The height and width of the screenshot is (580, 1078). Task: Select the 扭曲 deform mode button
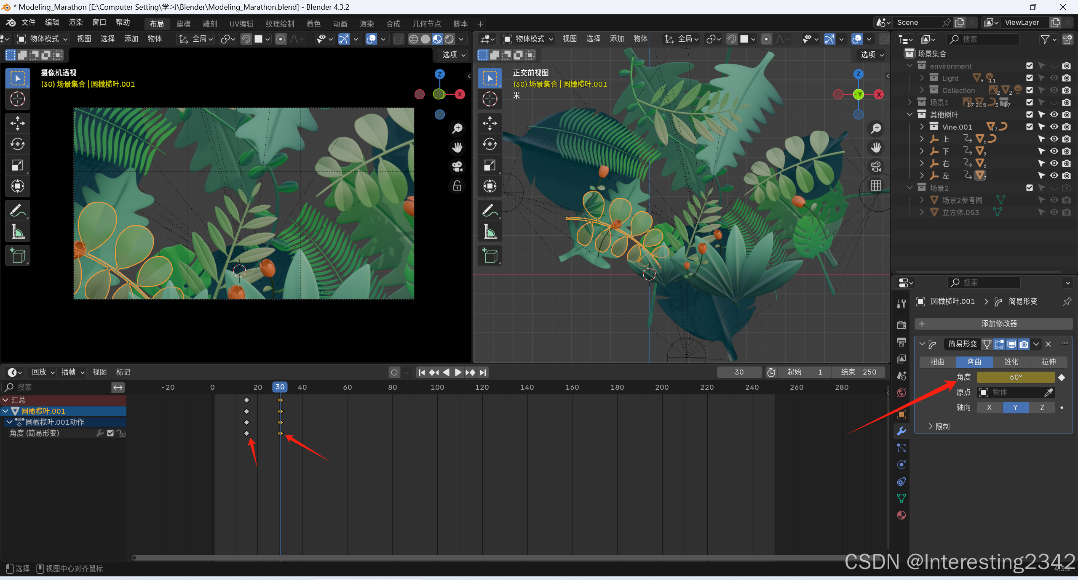coord(937,362)
